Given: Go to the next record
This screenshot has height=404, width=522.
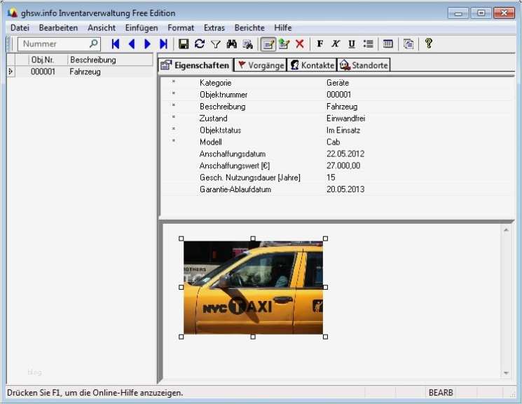Looking at the screenshot, I should [147, 44].
